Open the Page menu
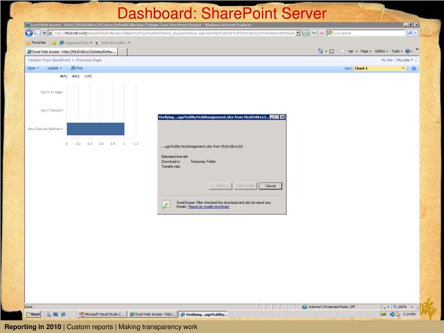This screenshot has width=444, height=333. 366,51
